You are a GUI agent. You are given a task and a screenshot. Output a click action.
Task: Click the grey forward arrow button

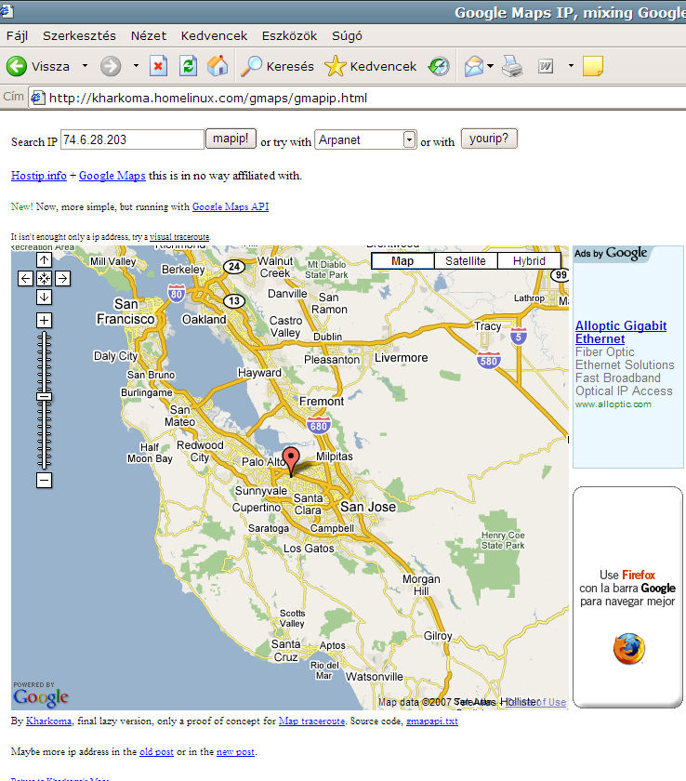tap(111, 66)
